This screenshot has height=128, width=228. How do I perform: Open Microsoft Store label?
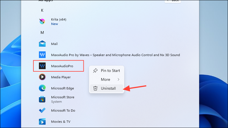[x=63, y=97]
